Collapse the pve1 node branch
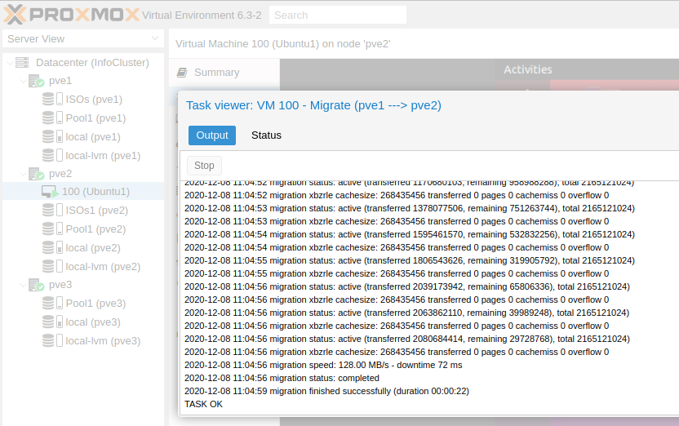 [24, 81]
